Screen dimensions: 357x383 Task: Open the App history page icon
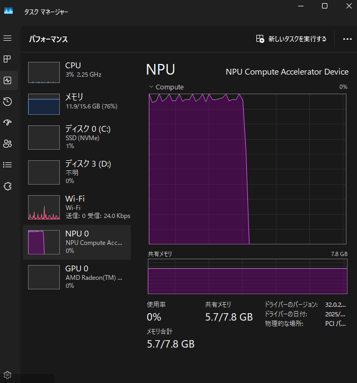[7, 102]
